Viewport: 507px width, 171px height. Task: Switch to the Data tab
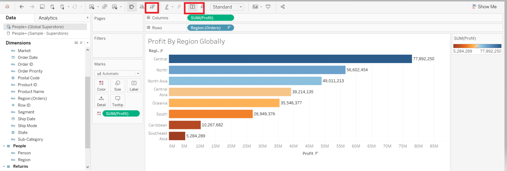pyautogui.click(x=11, y=18)
